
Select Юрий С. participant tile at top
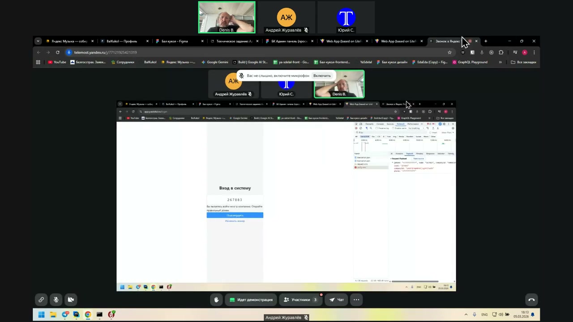pyautogui.click(x=346, y=17)
